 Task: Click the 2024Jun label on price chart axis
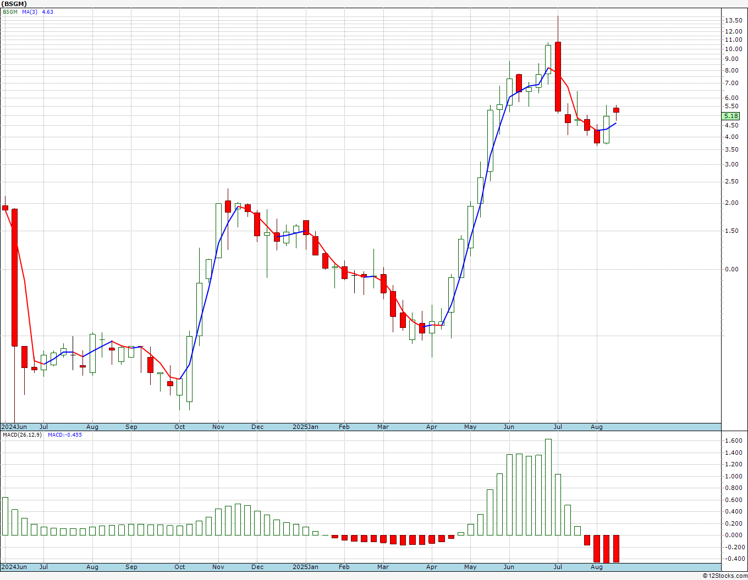(14, 427)
